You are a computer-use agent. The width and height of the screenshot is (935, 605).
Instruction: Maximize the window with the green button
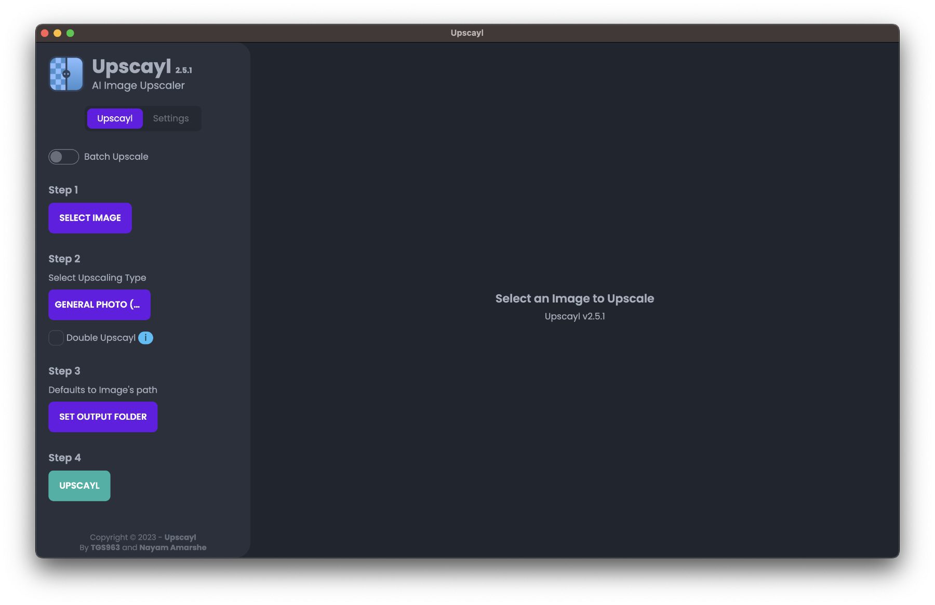[x=70, y=33]
